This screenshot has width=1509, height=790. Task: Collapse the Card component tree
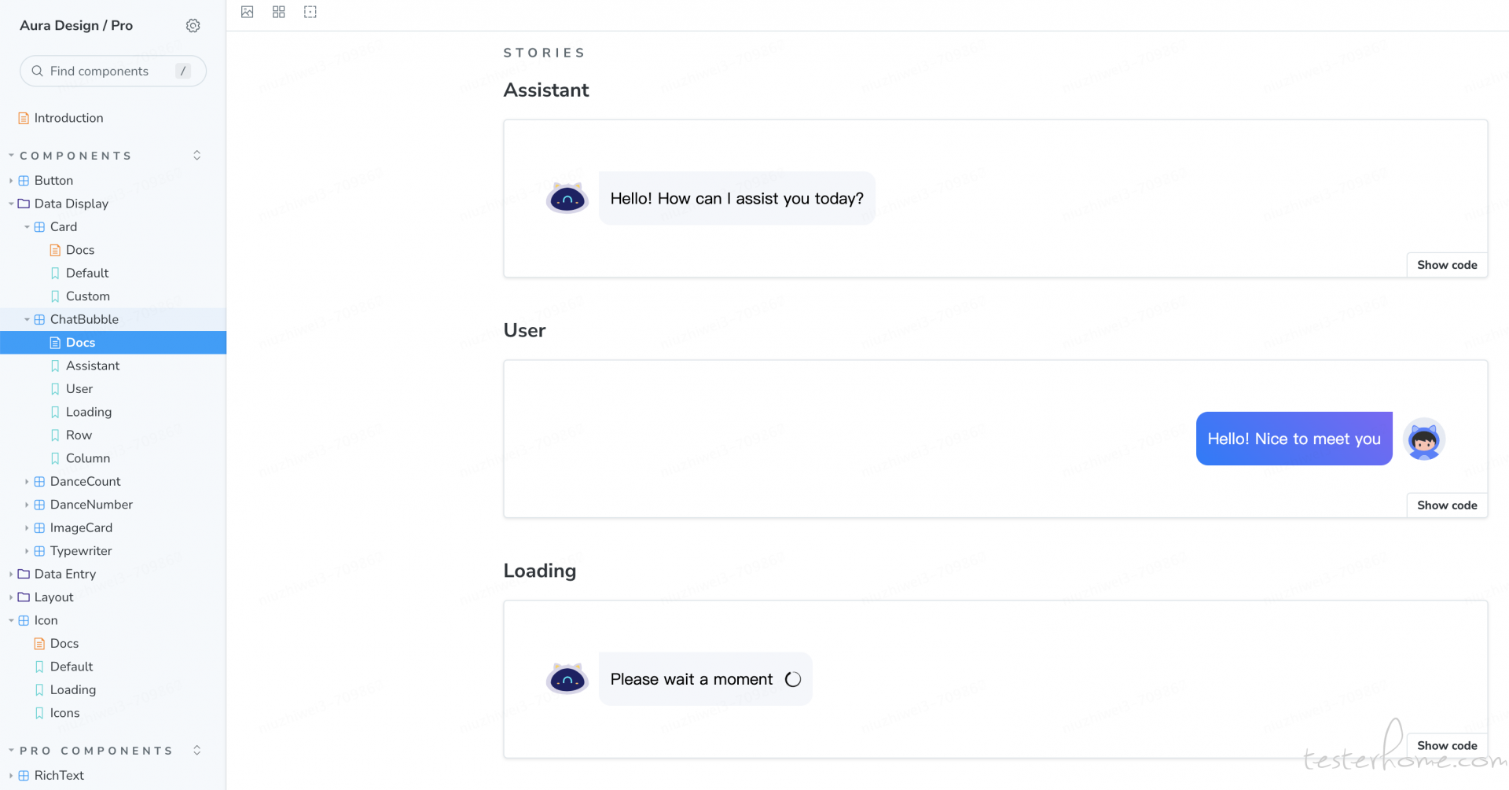27,226
